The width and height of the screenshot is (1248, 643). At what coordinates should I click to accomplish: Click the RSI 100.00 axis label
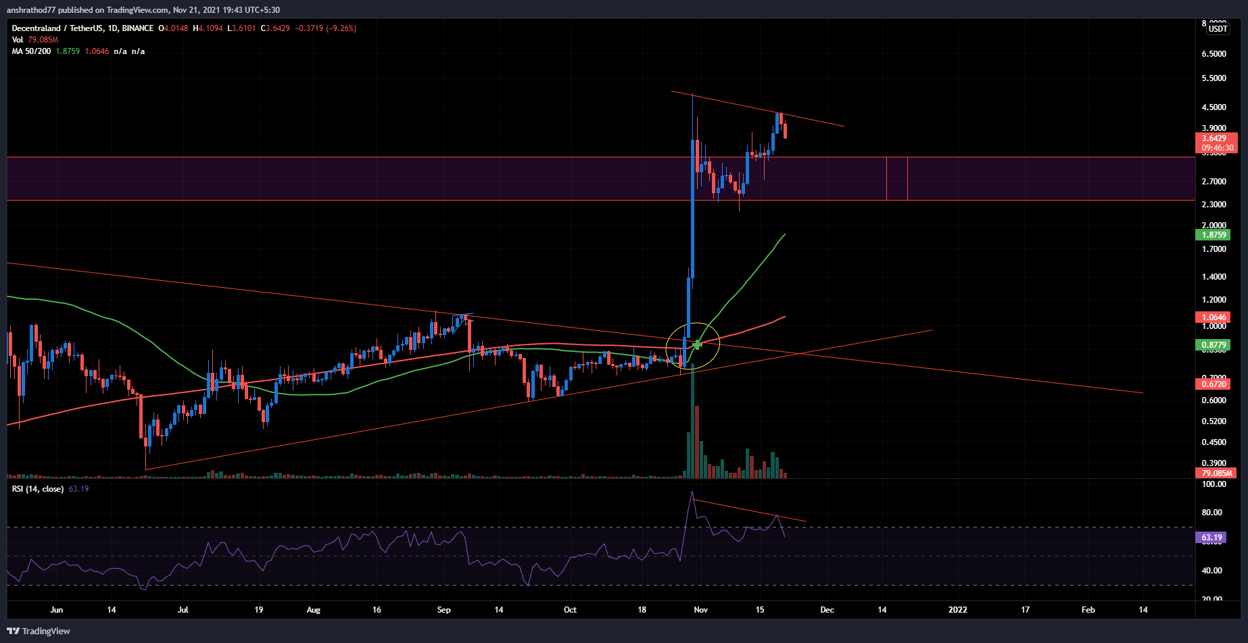(x=1214, y=484)
